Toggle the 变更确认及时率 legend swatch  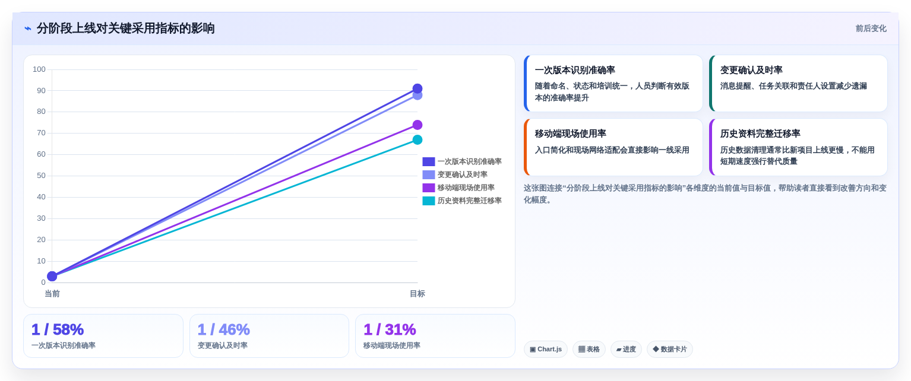(428, 174)
